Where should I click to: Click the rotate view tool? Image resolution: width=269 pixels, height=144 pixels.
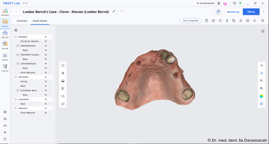pos(262,73)
